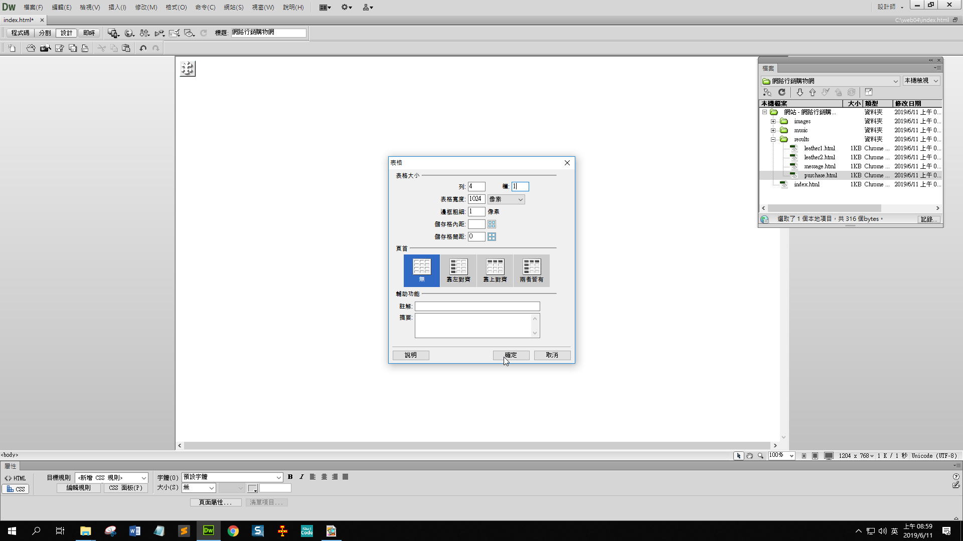The height and width of the screenshot is (541, 963).
Task: Click the Multiscreen preview icon
Action: coord(113,33)
